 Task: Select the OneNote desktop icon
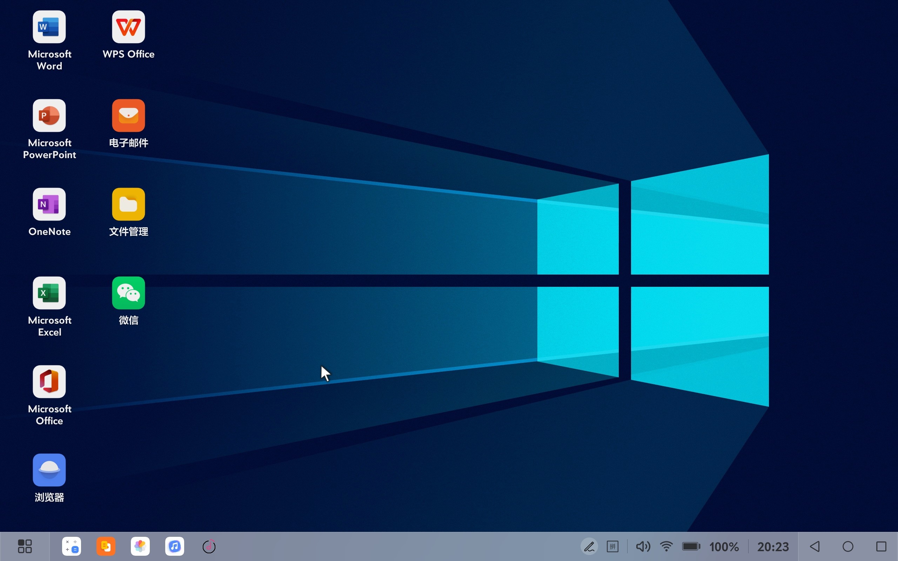[x=49, y=204]
